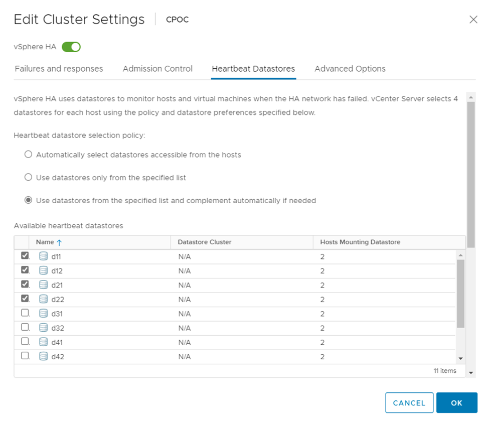Switch to the Admission Control tab
This screenshot has height=425, width=489.
[x=157, y=69]
